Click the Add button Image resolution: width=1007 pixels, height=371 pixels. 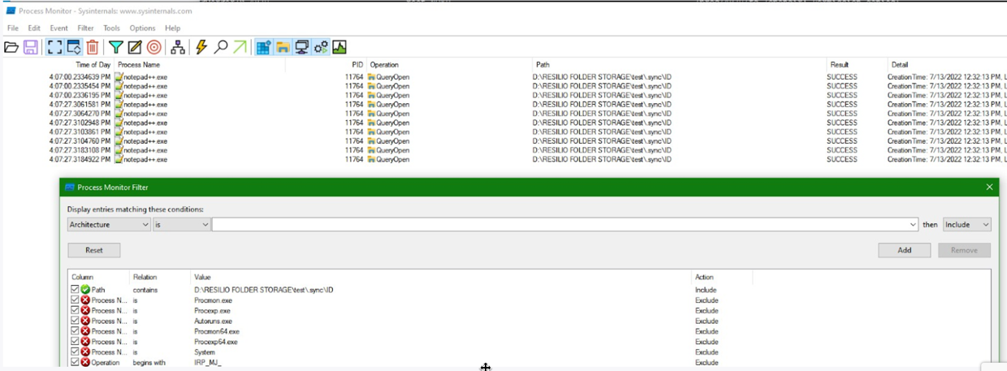click(x=904, y=250)
